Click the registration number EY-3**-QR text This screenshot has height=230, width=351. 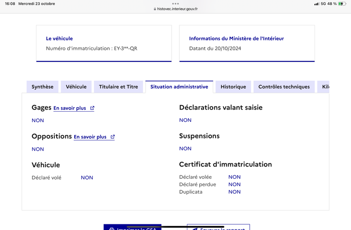point(125,49)
